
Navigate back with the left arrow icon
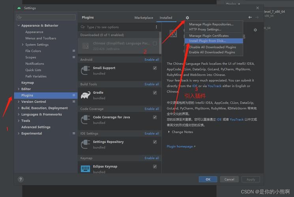250,17
